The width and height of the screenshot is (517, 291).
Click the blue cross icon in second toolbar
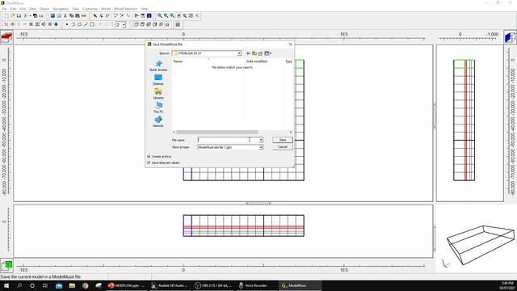(56, 24)
